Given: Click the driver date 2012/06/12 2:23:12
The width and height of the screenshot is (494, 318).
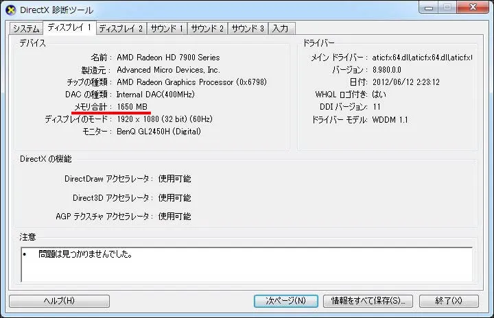Looking at the screenshot, I should coord(405,82).
